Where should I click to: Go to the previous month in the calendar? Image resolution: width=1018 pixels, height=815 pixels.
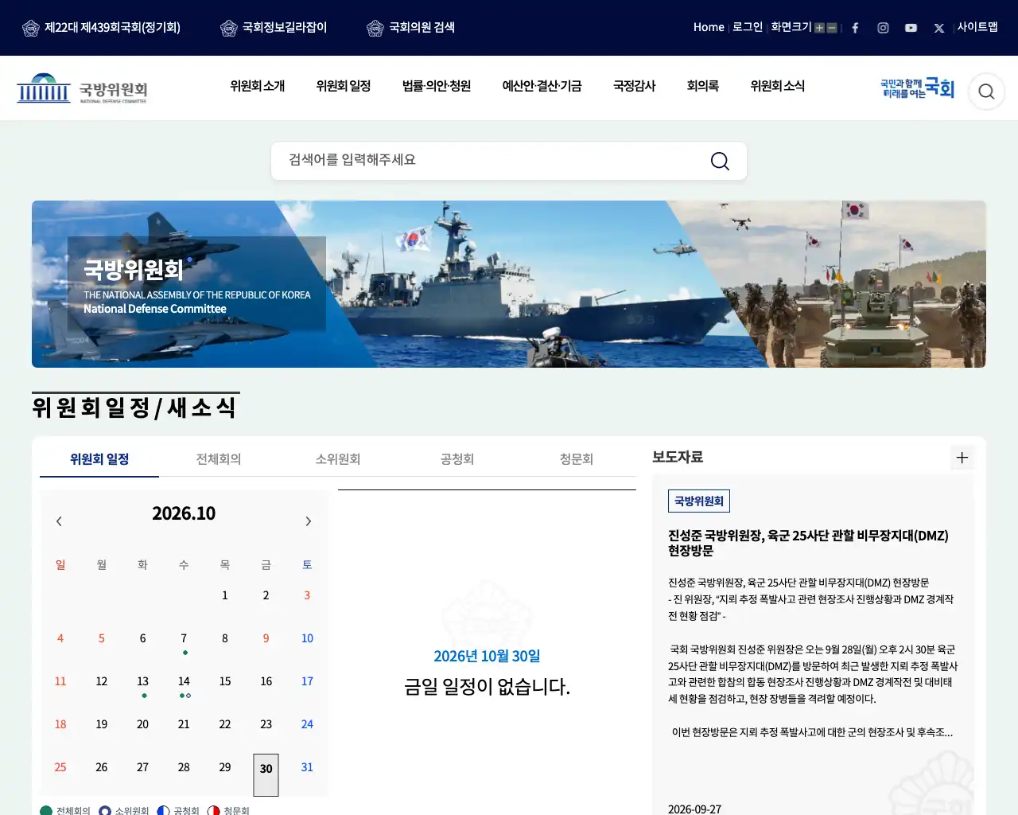coord(59,521)
